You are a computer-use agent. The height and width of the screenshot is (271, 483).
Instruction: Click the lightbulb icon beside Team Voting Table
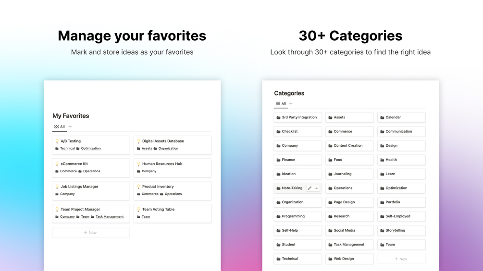138,210
